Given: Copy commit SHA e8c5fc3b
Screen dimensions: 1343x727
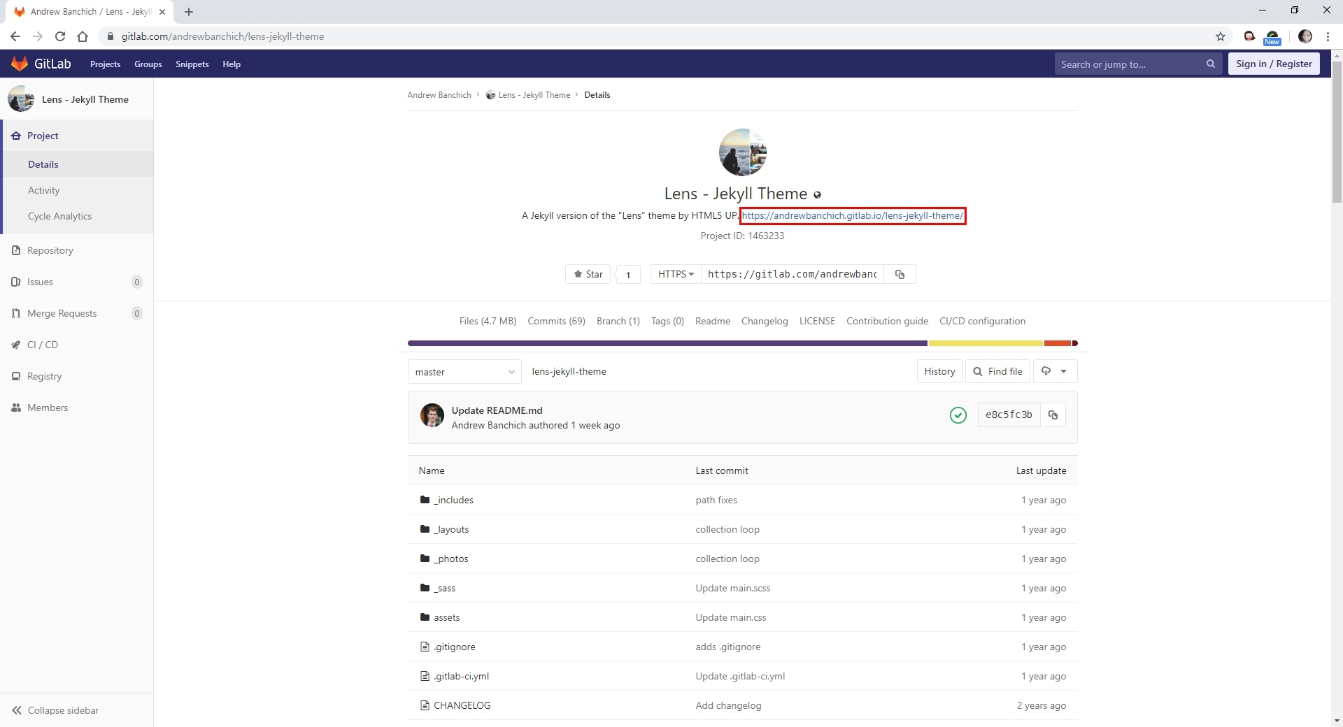Looking at the screenshot, I should pos(1053,415).
